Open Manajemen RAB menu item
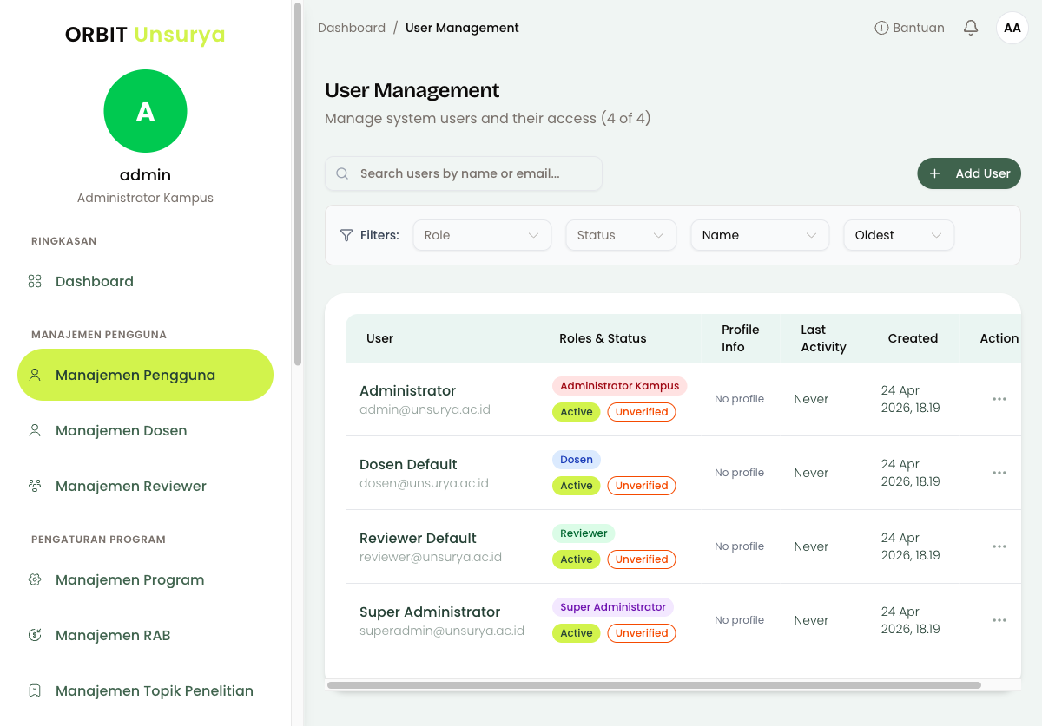Image resolution: width=1042 pixels, height=726 pixels. [145, 635]
